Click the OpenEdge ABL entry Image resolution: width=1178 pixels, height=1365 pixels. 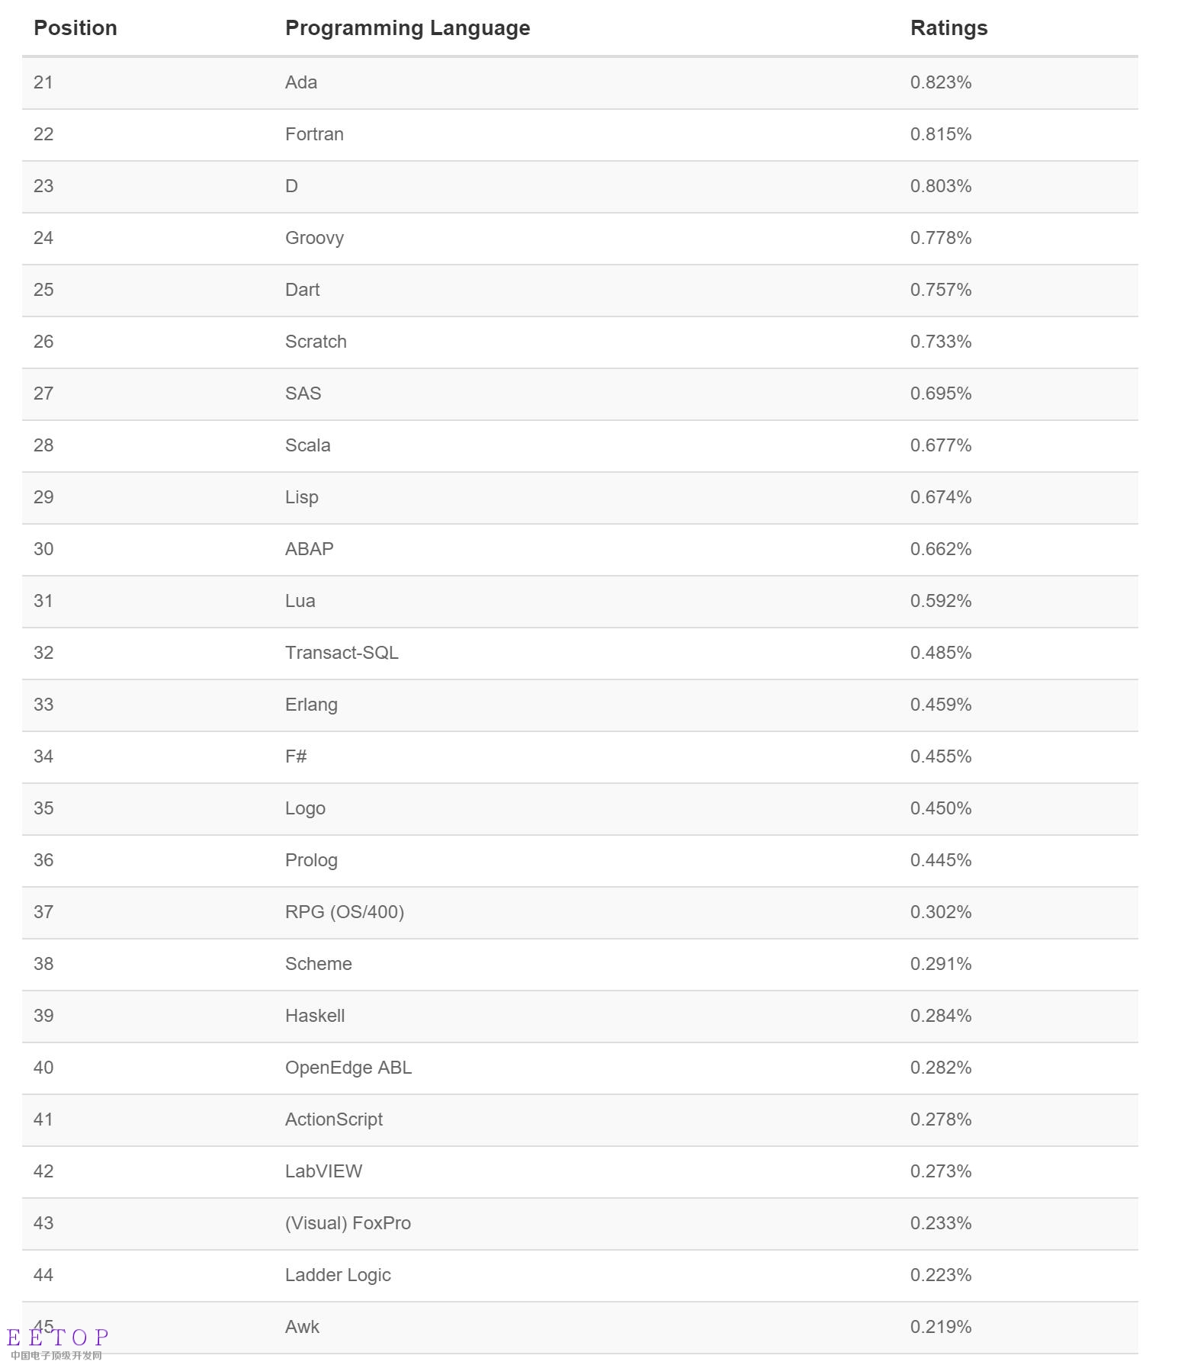pos(348,1068)
